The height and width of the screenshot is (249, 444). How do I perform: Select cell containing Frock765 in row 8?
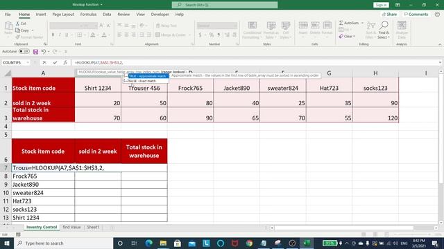(x=43, y=176)
